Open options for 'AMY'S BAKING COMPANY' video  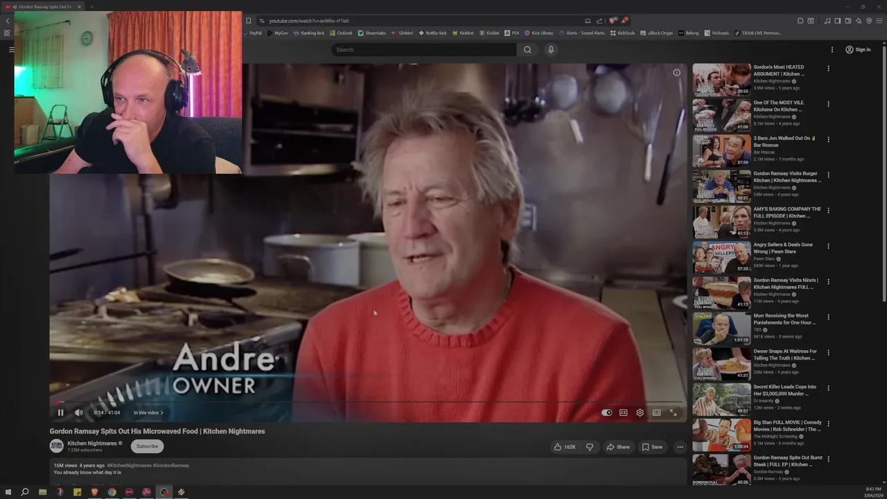(x=828, y=210)
